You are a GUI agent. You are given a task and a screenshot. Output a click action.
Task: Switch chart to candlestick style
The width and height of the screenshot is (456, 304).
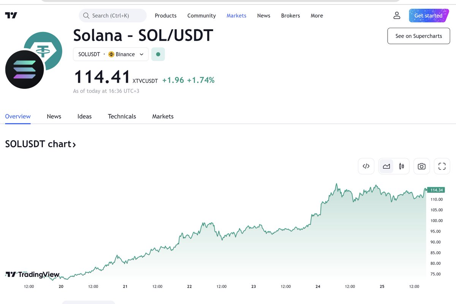[402, 166]
